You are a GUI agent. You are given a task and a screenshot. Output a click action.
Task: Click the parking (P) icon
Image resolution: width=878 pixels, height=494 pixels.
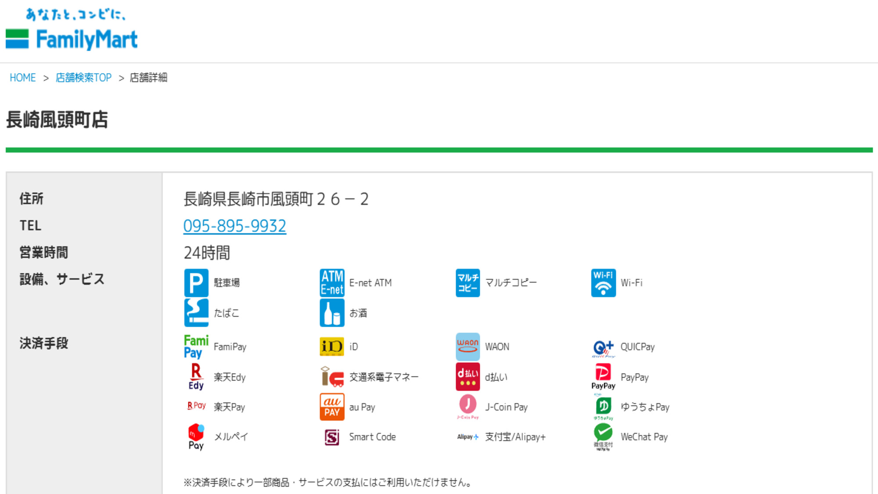point(196,283)
